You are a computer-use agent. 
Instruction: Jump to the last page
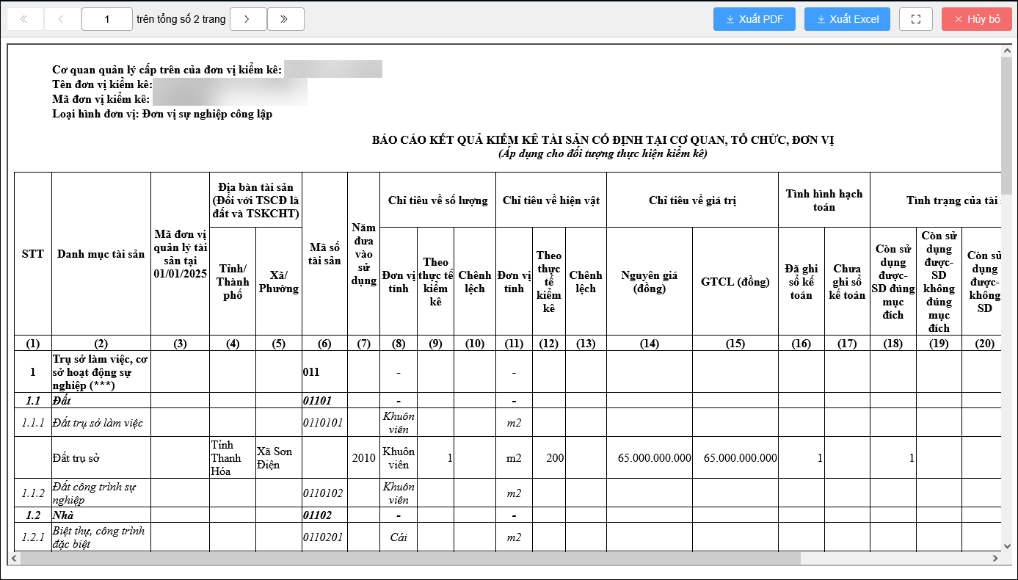point(286,19)
